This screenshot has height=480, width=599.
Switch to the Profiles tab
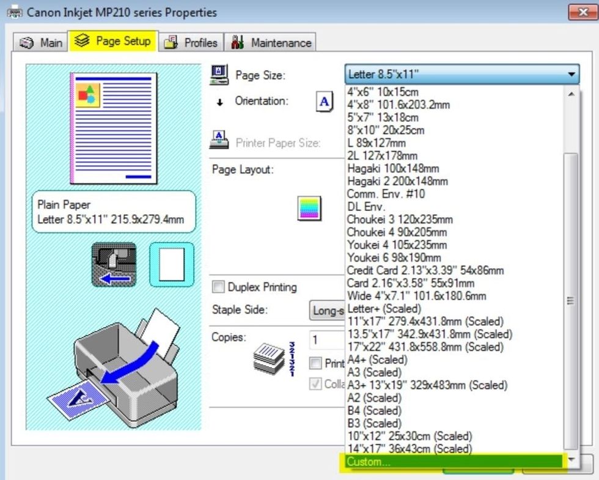[192, 43]
